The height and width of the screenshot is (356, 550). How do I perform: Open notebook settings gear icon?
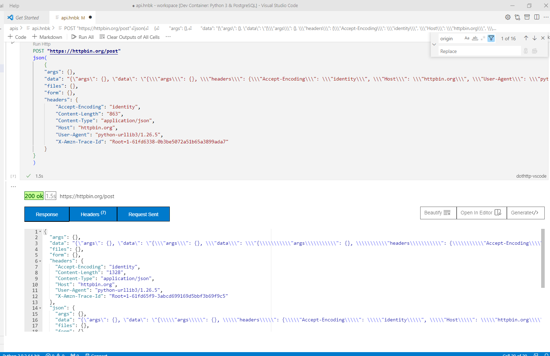click(508, 17)
